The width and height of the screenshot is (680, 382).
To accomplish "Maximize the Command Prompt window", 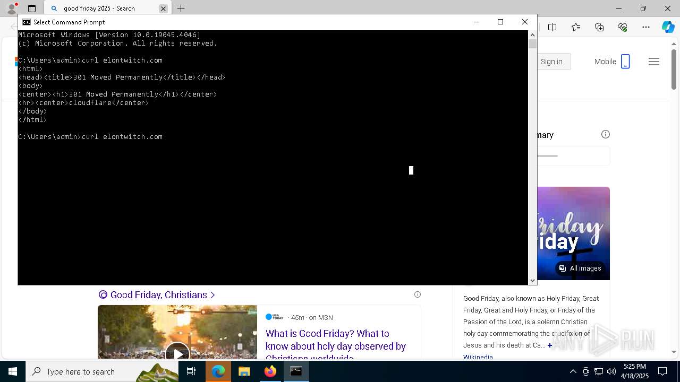I will point(500,22).
